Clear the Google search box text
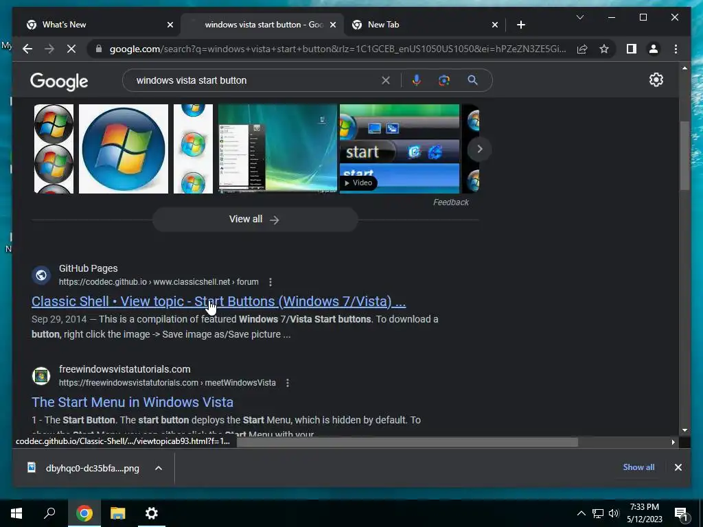The width and height of the screenshot is (703, 527). pos(386,80)
